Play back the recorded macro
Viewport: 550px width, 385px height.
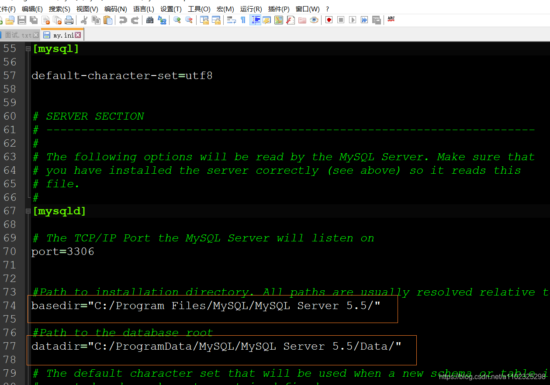(x=353, y=20)
